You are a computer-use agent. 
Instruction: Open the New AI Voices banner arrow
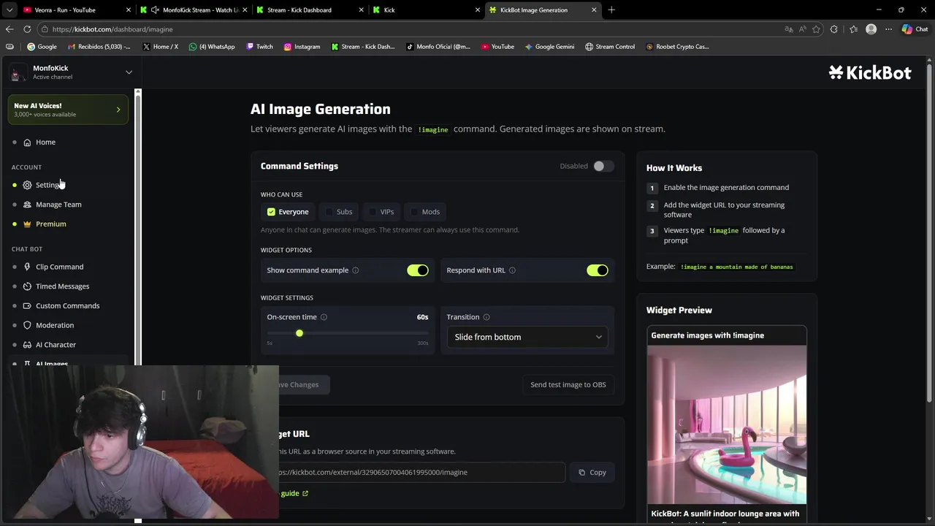[118, 110]
